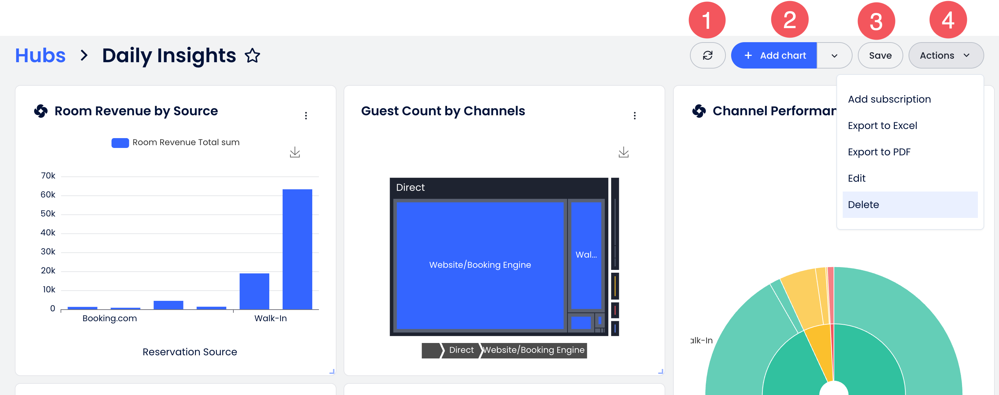999x395 pixels.
Task: Go to the Hubs breadcrumb link
Action: (x=40, y=56)
